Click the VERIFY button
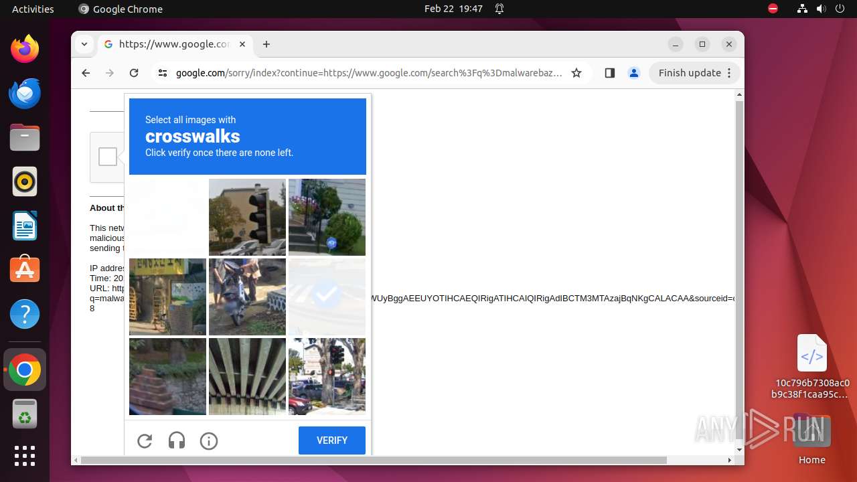The width and height of the screenshot is (857, 482). (332, 440)
